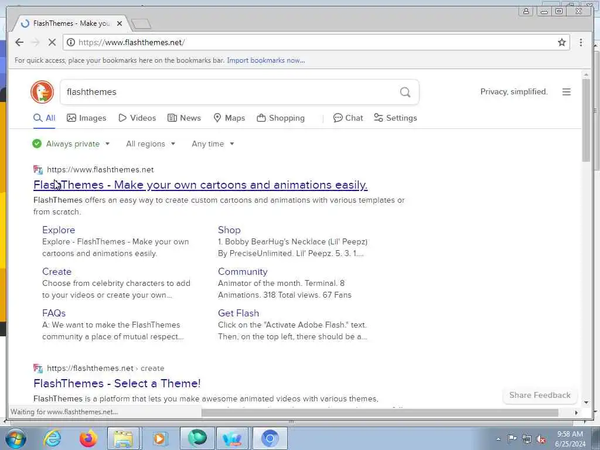
Task: Open the FAQs sitelink
Action: tap(54, 313)
